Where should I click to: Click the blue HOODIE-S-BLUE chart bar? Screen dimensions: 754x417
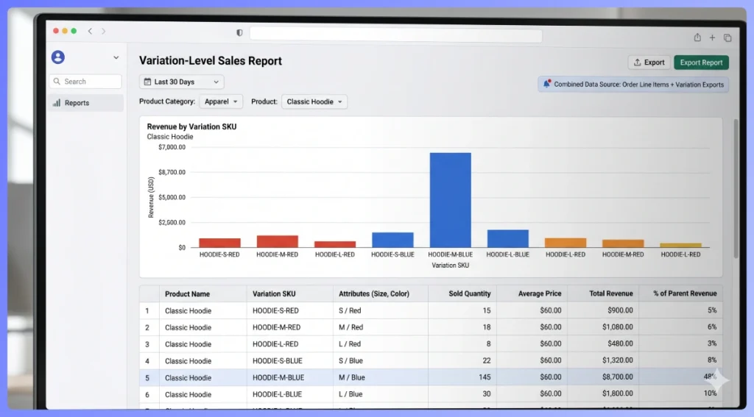pyautogui.click(x=392, y=240)
